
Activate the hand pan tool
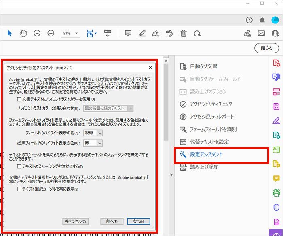[x=23, y=34]
